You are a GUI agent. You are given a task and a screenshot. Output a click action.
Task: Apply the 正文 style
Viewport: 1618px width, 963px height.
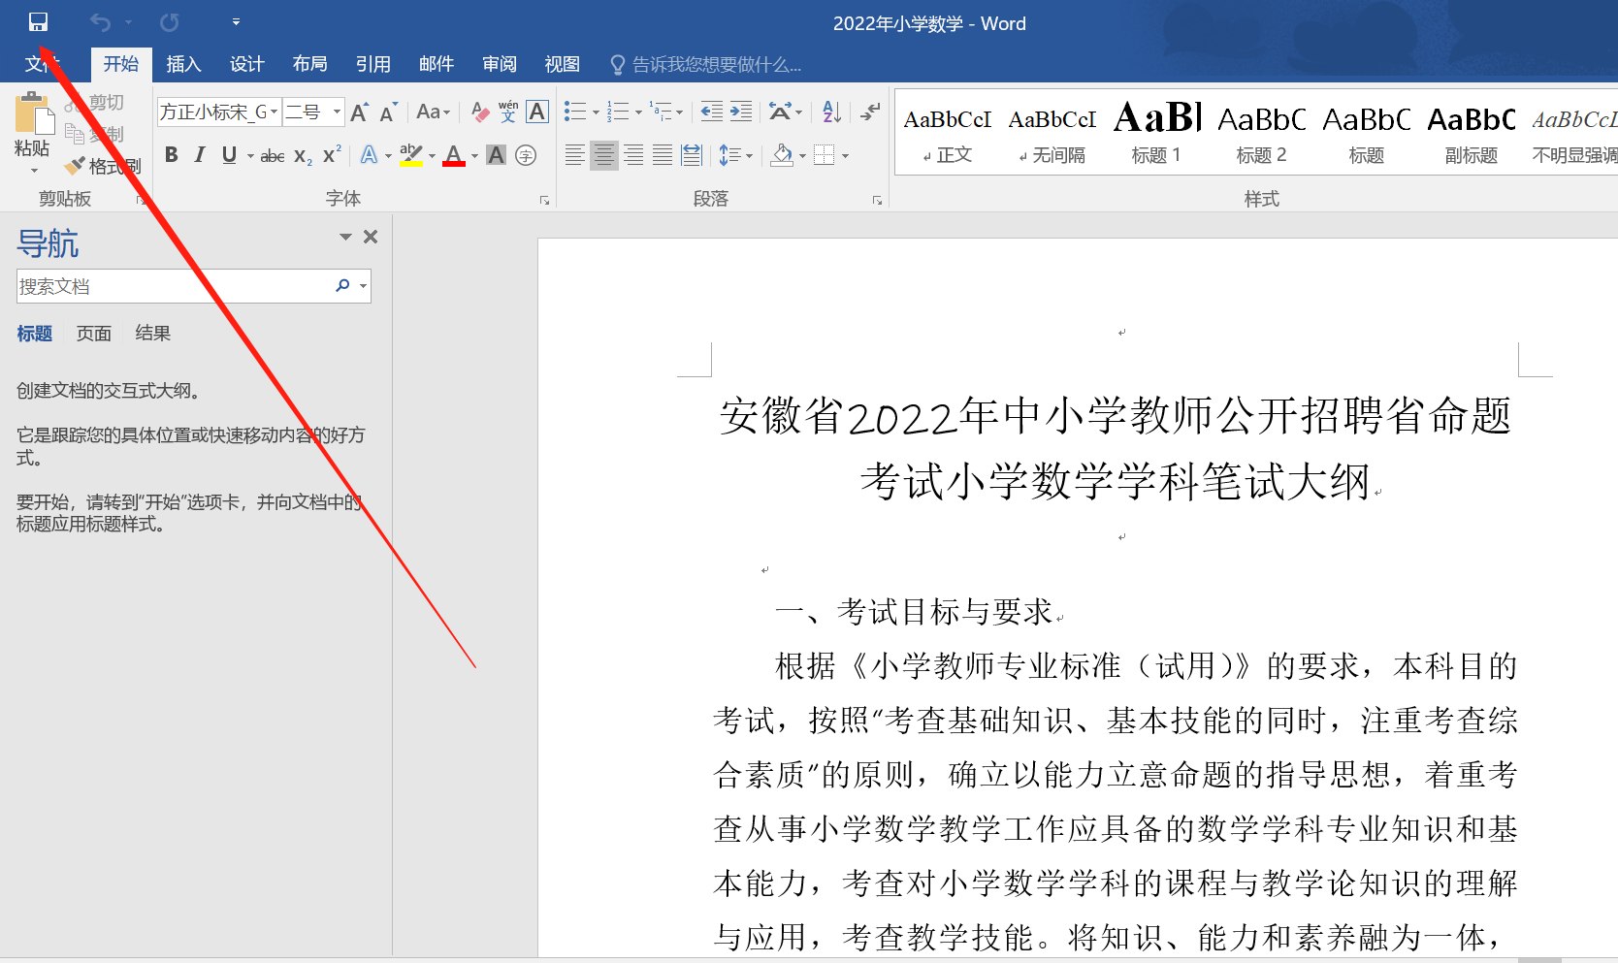tap(948, 135)
